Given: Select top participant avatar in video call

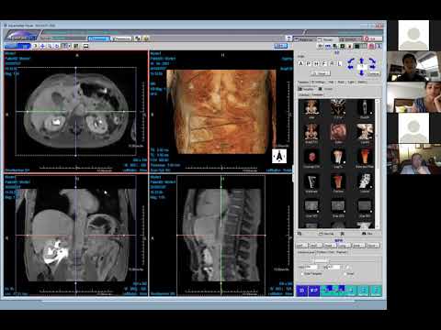Looking at the screenshot, I should pyautogui.click(x=413, y=36).
